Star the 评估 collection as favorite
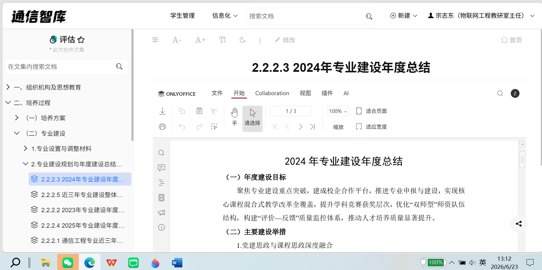 click(81, 40)
